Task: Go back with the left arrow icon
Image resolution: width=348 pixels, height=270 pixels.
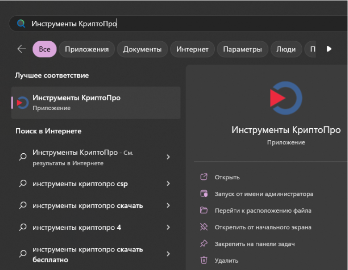Action: point(22,49)
